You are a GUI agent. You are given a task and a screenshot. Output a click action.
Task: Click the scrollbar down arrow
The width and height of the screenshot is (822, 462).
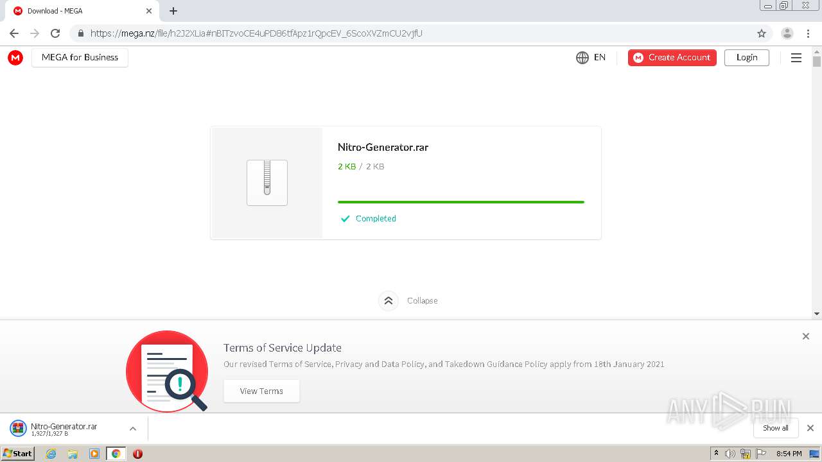click(817, 314)
